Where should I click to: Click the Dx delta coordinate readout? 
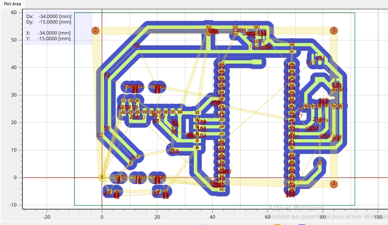coord(48,17)
